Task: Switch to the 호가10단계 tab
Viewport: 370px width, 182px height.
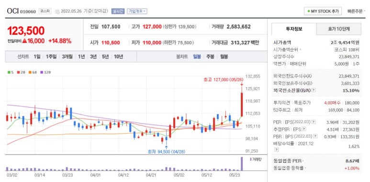Action: [x=338, y=29]
